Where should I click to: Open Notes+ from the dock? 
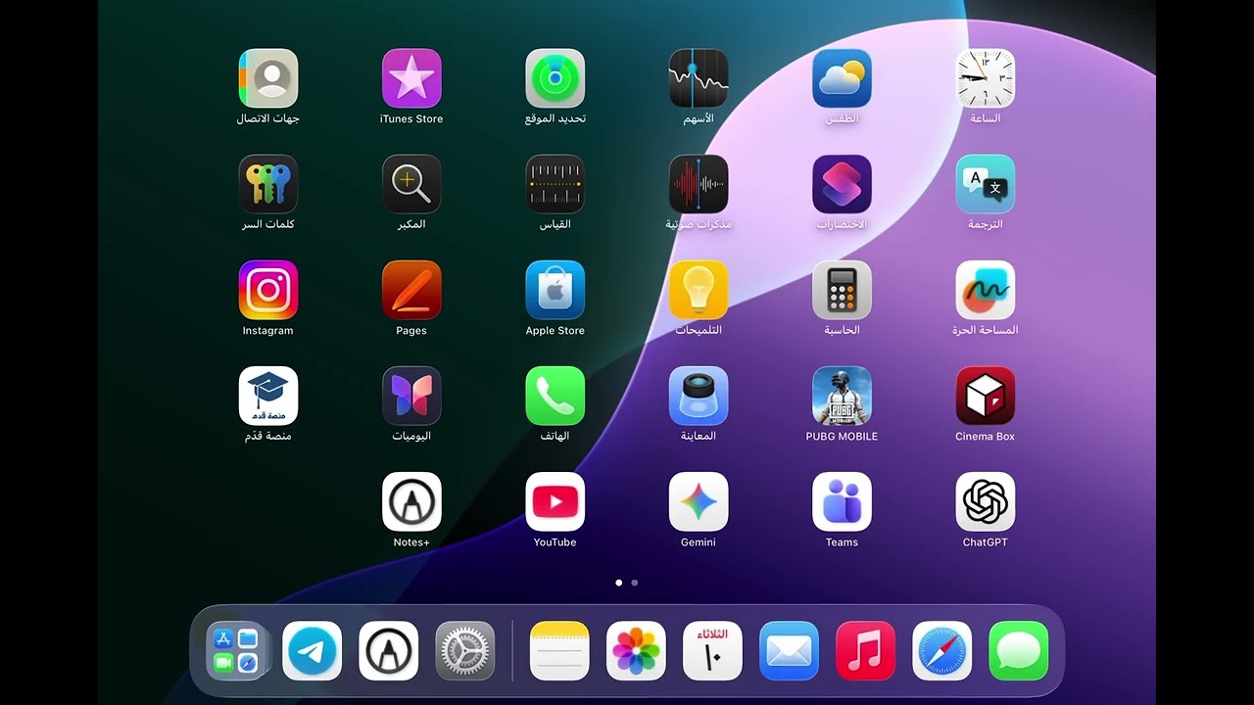[x=389, y=651]
